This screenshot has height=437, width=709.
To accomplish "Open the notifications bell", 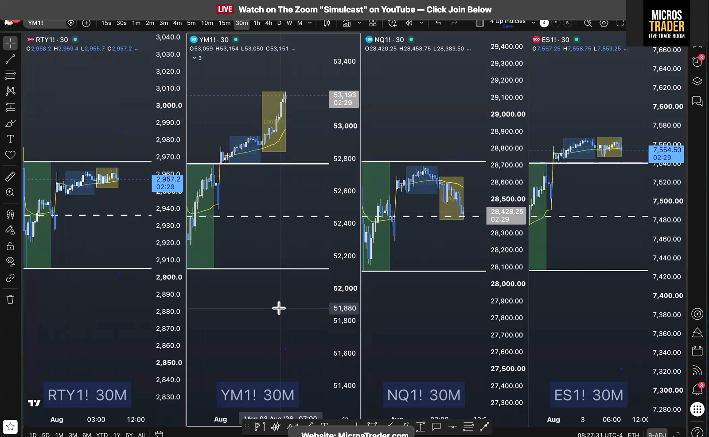I will [x=697, y=390].
